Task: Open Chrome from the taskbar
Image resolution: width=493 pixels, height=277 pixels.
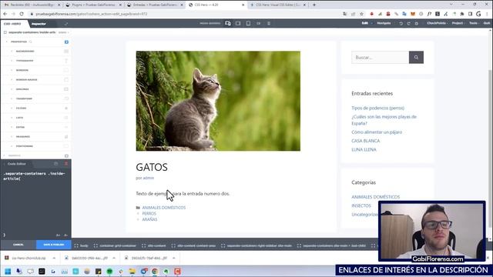Action: pyautogui.click(x=155, y=272)
